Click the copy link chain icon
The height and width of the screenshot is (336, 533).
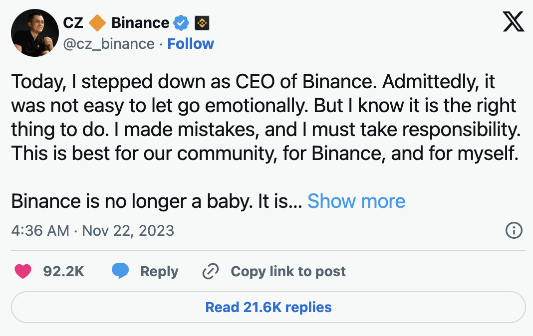211,271
